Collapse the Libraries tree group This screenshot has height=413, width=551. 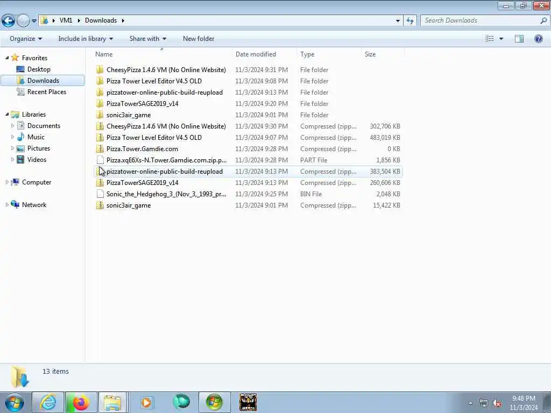[7, 114]
